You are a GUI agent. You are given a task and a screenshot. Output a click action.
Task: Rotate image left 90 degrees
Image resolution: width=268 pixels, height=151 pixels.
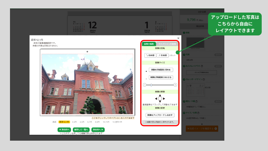point(163,55)
